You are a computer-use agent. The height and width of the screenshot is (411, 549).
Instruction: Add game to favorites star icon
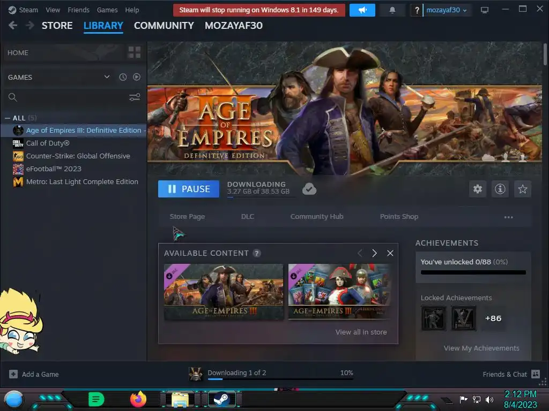(x=523, y=189)
